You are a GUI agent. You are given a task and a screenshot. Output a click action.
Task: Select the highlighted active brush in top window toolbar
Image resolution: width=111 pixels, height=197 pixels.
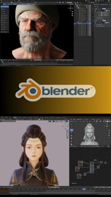point(5,6)
